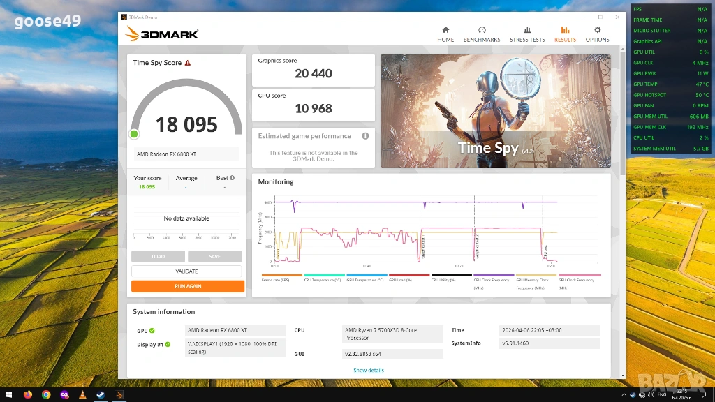Toggle GPU Load (%) legend series
The width and height of the screenshot is (715, 402).
(408, 279)
